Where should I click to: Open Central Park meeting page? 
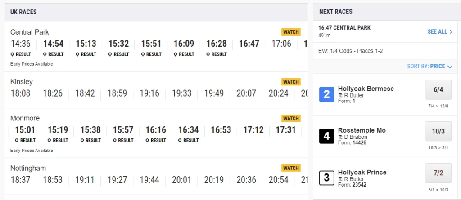click(x=30, y=32)
